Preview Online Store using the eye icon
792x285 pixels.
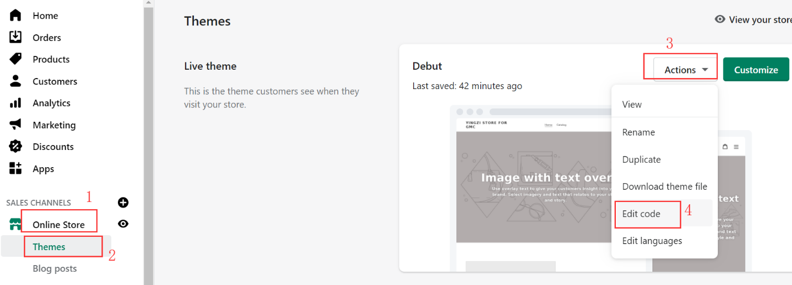tap(123, 224)
